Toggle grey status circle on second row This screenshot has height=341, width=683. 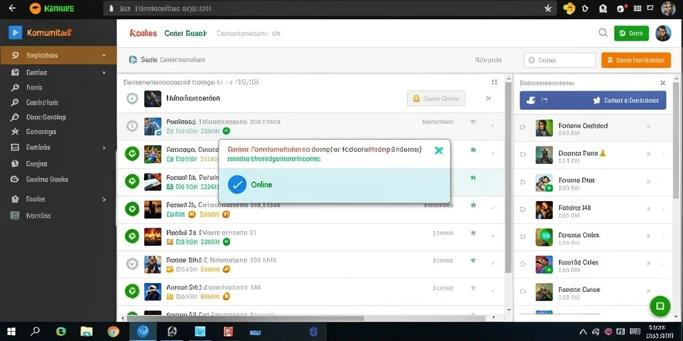coord(132,126)
